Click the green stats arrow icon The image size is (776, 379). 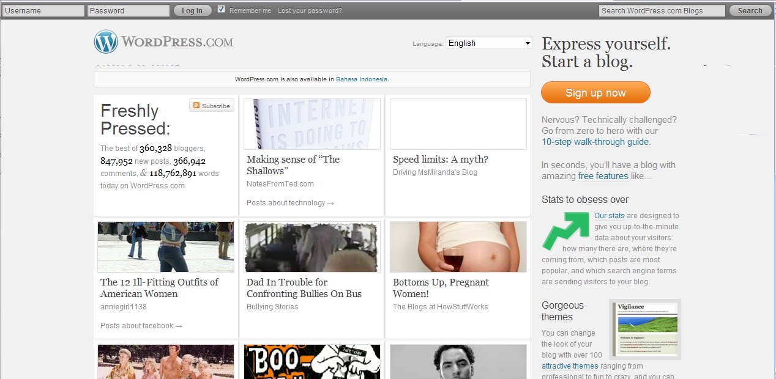564,230
